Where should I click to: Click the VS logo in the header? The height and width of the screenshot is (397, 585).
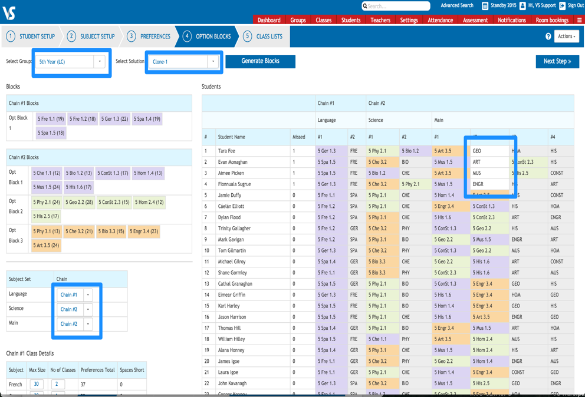(x=9, y=13)
